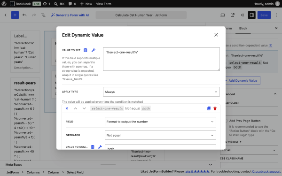Open the condition-dependent value help link (?)
The height and width of the screenshot is (176, 282).
[x=270, y=46]
